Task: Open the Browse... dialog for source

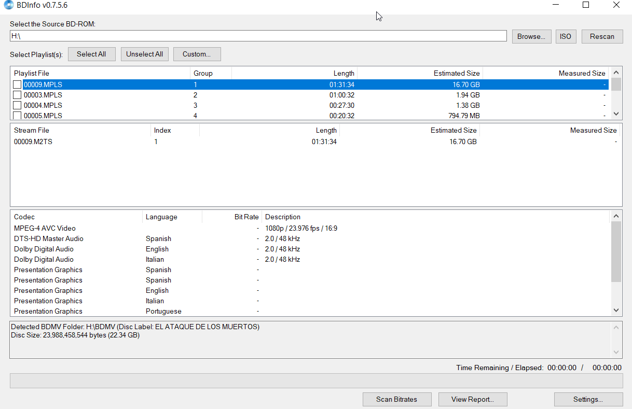Action: 531,36
